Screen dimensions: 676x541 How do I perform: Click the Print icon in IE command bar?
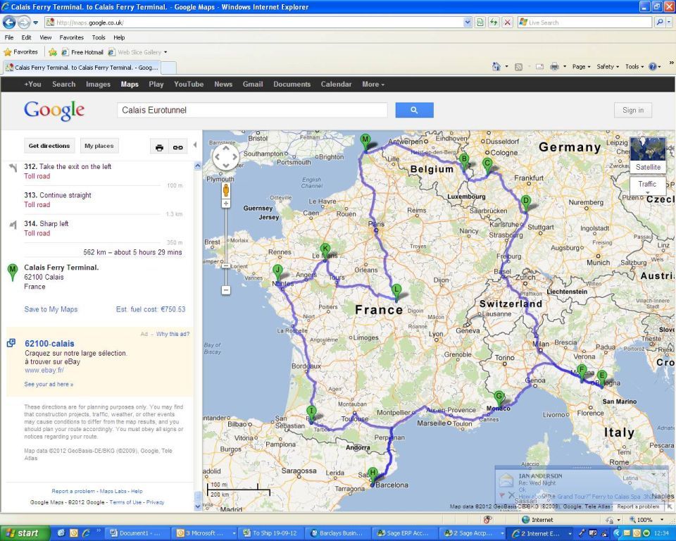point(554,66)
